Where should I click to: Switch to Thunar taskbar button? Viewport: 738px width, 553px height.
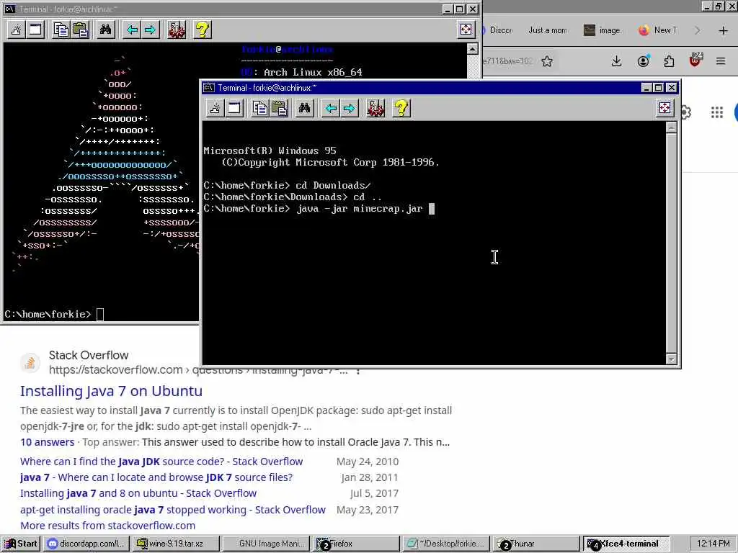pos(535,544)
